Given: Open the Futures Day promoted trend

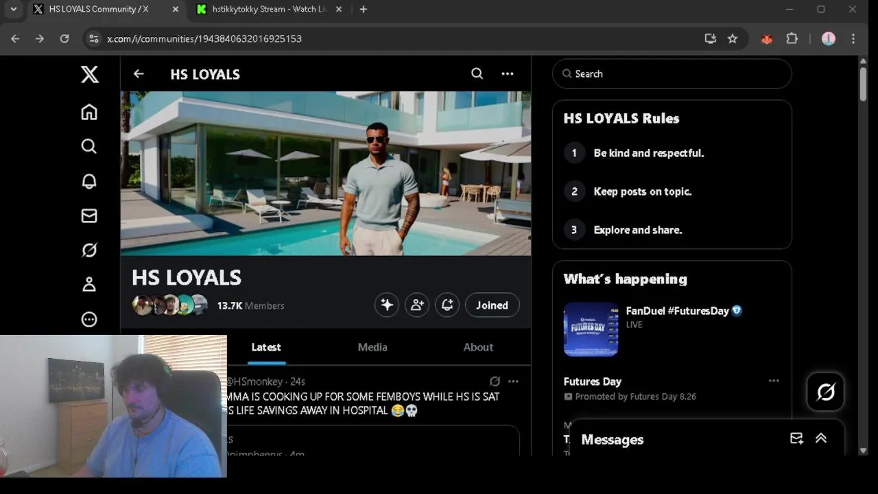Looking at the screenshot, I should click(593, 381).
